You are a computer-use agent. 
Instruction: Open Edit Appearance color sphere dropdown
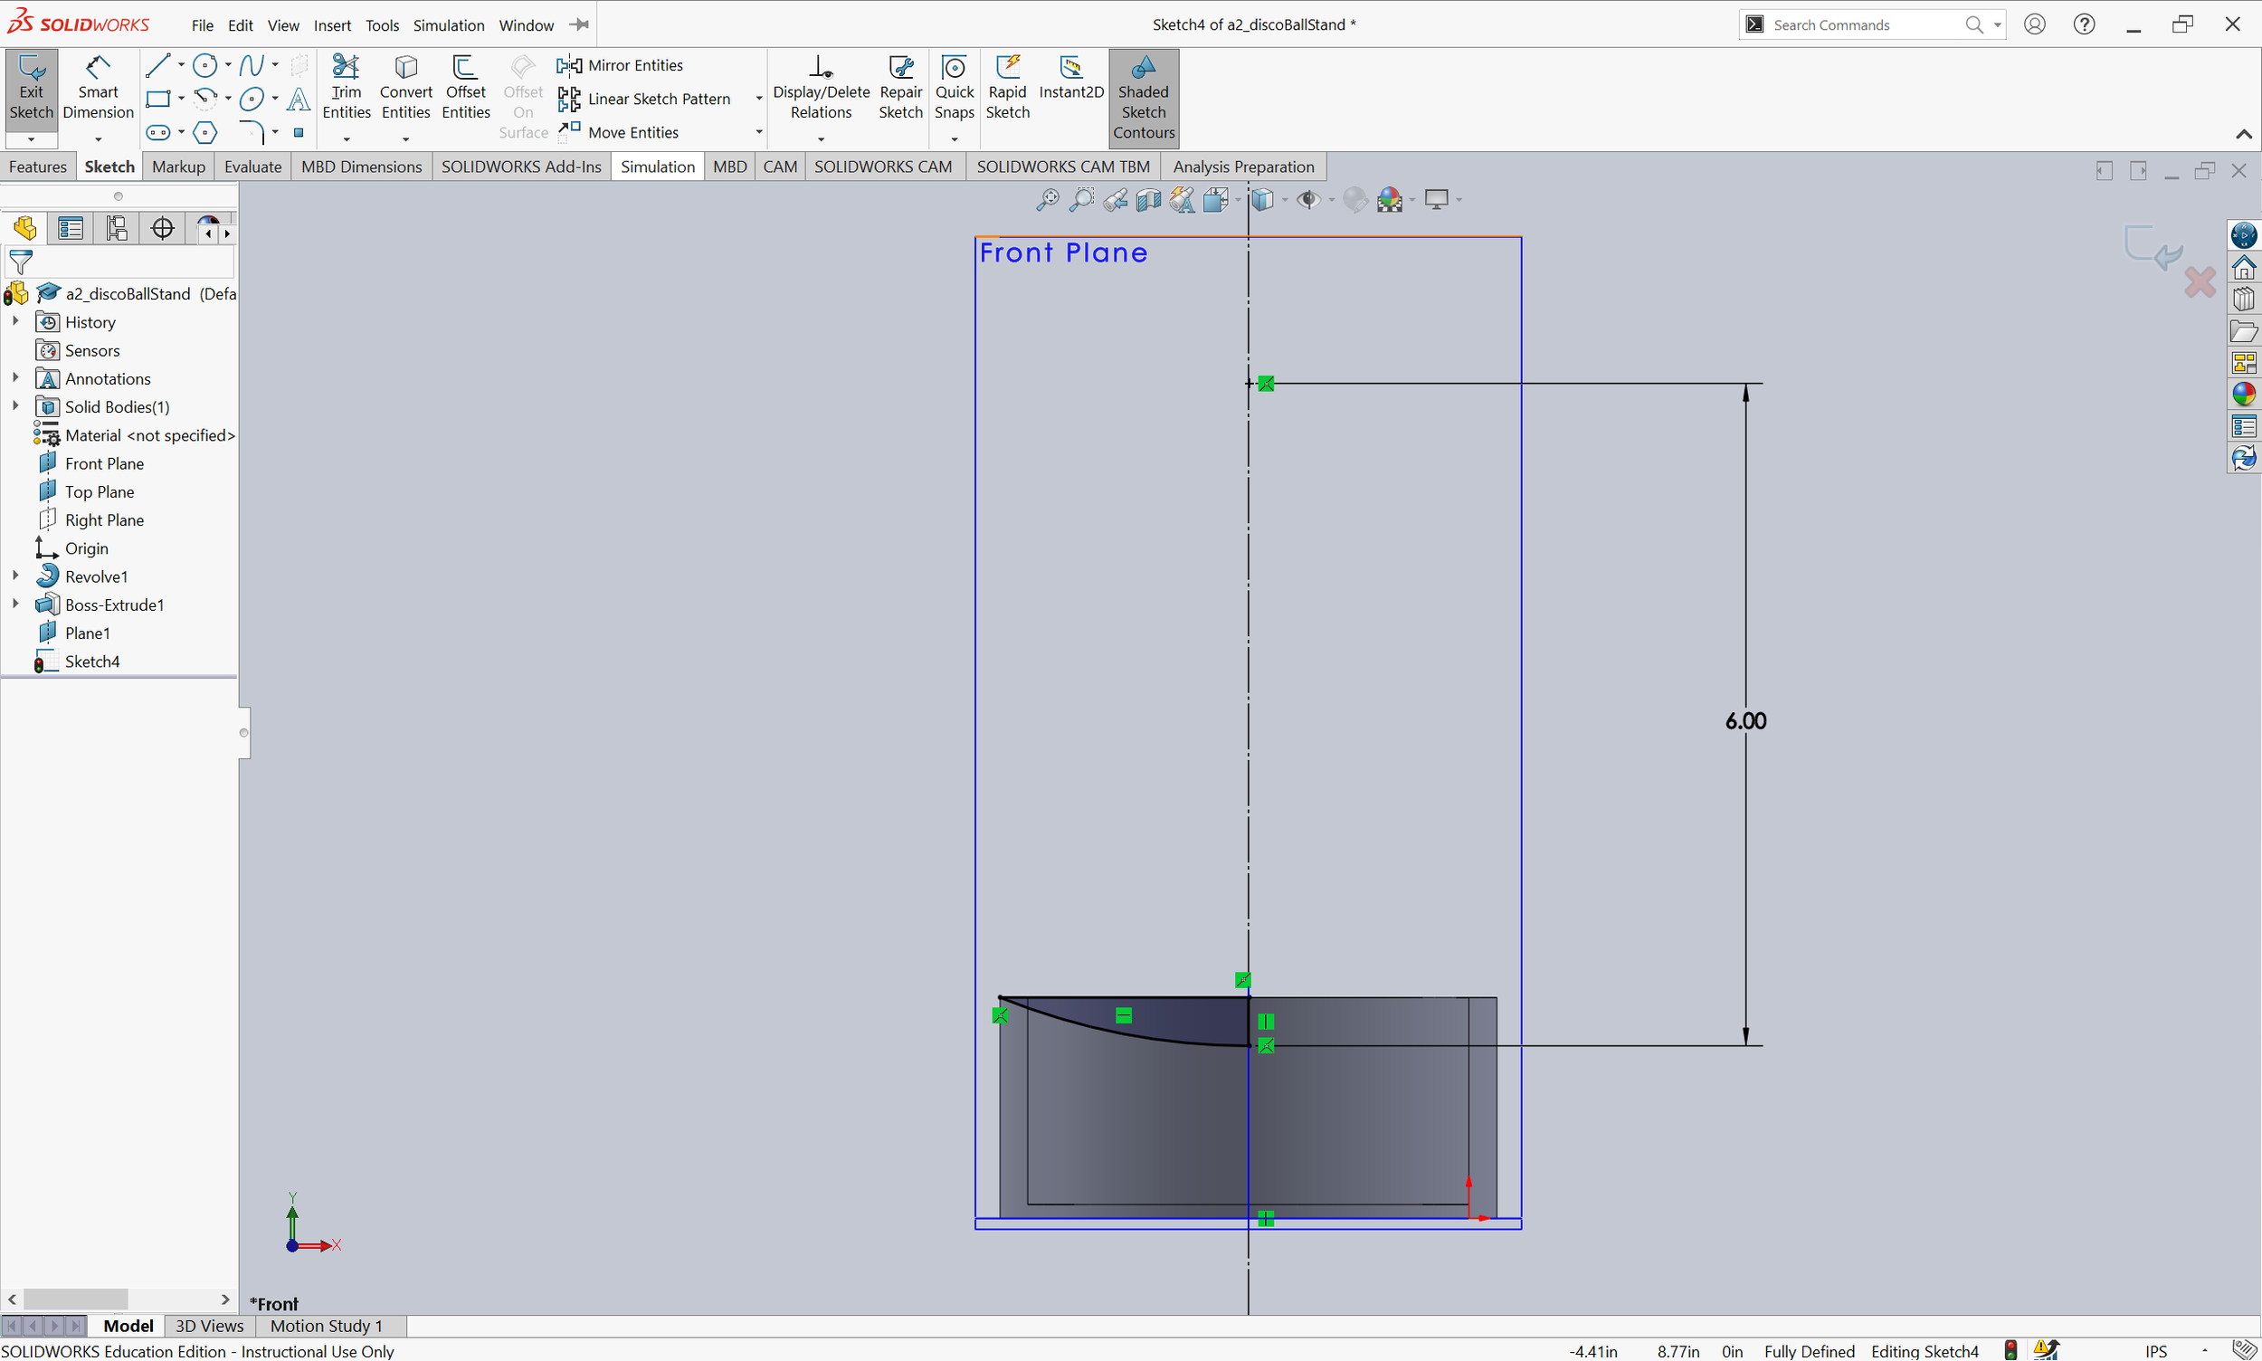point(1412,200)
